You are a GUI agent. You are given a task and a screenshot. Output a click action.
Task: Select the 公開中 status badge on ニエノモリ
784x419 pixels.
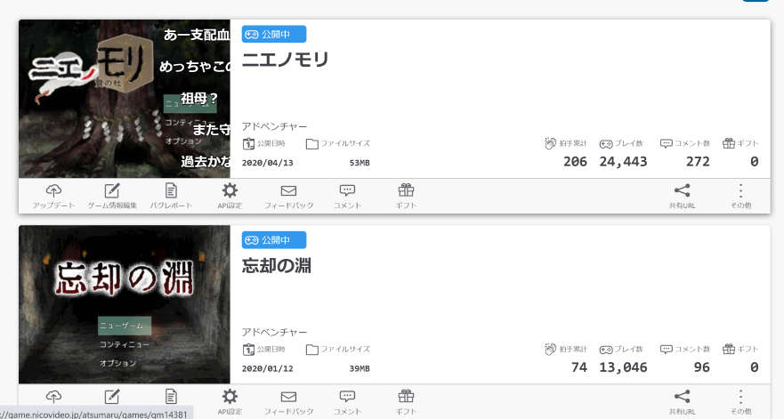274,34
